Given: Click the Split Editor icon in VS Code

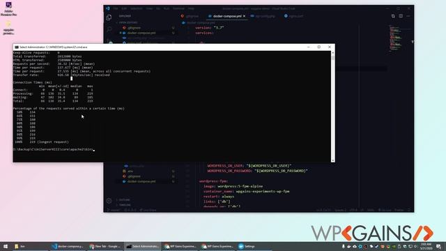Looking at the screenshot, I should pyautogui.click(x=401, y=16).
